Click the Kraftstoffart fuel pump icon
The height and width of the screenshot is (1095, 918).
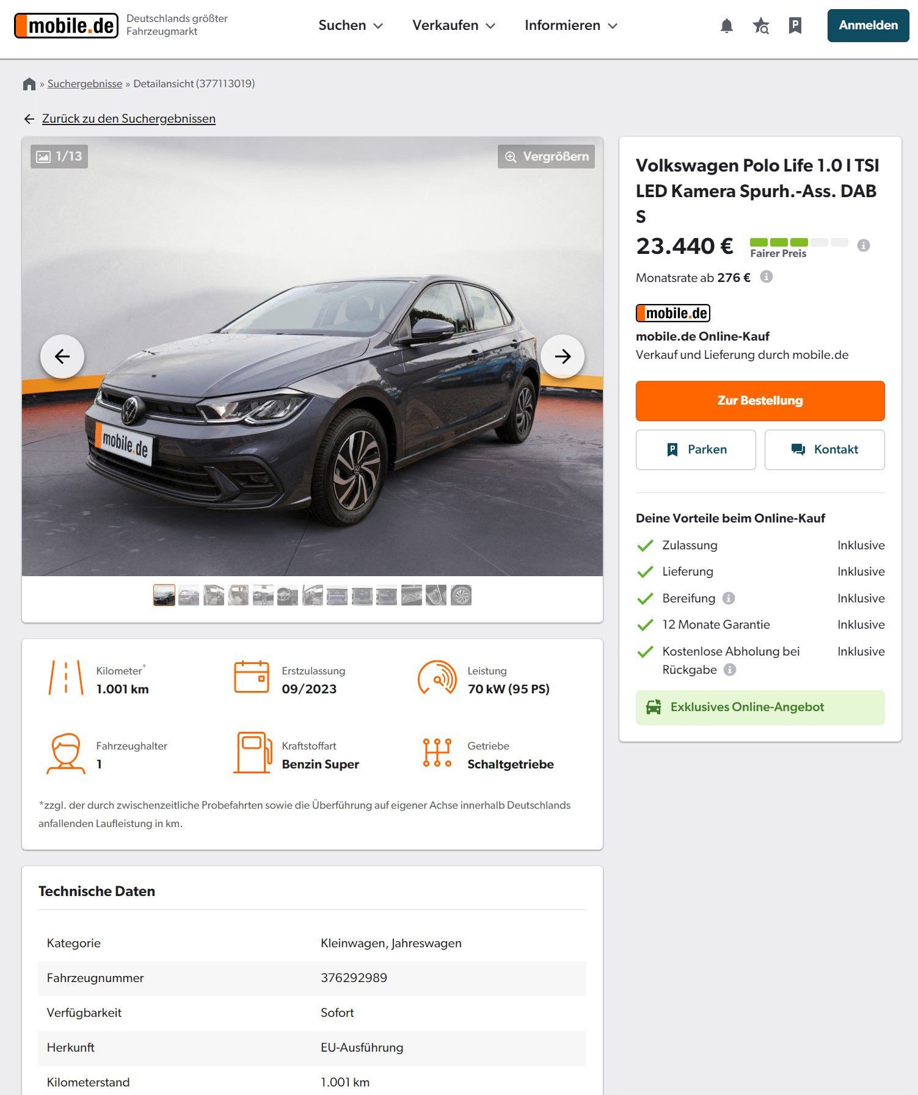coord(253,753)
